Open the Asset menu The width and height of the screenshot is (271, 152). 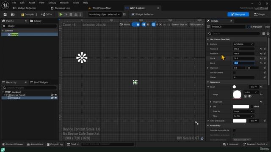[32, 3]
